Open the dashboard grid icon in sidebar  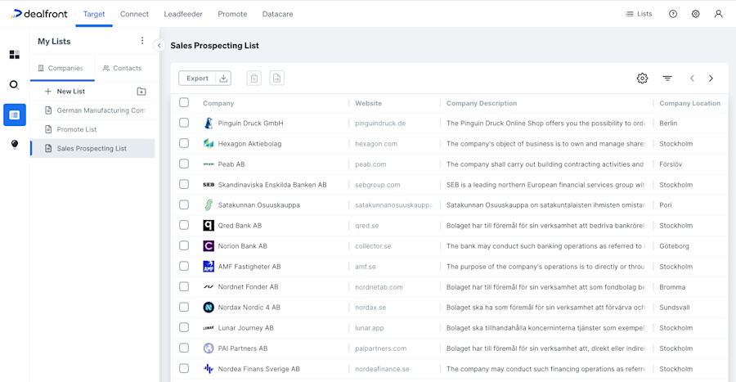click(15, 55)
